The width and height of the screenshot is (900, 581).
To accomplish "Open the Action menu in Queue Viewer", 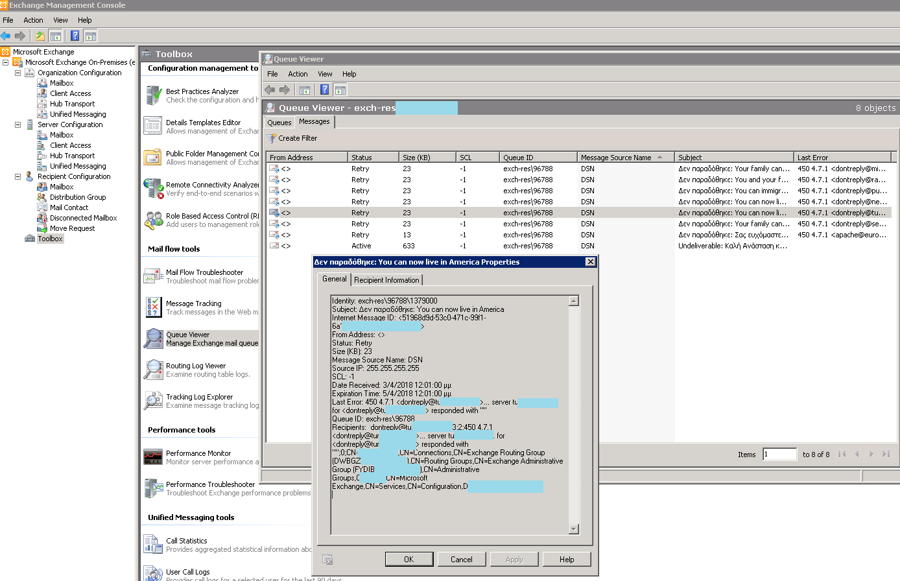I will pyautogui.click(x=298, y=74).
